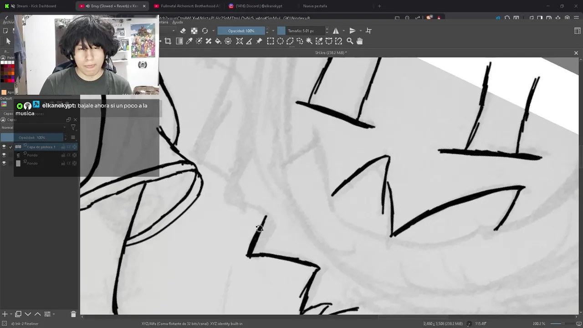The height and width of the screenshot is (328, 583).
Task: Enable horizontal mirror tool
Action: tap(336, 31)
